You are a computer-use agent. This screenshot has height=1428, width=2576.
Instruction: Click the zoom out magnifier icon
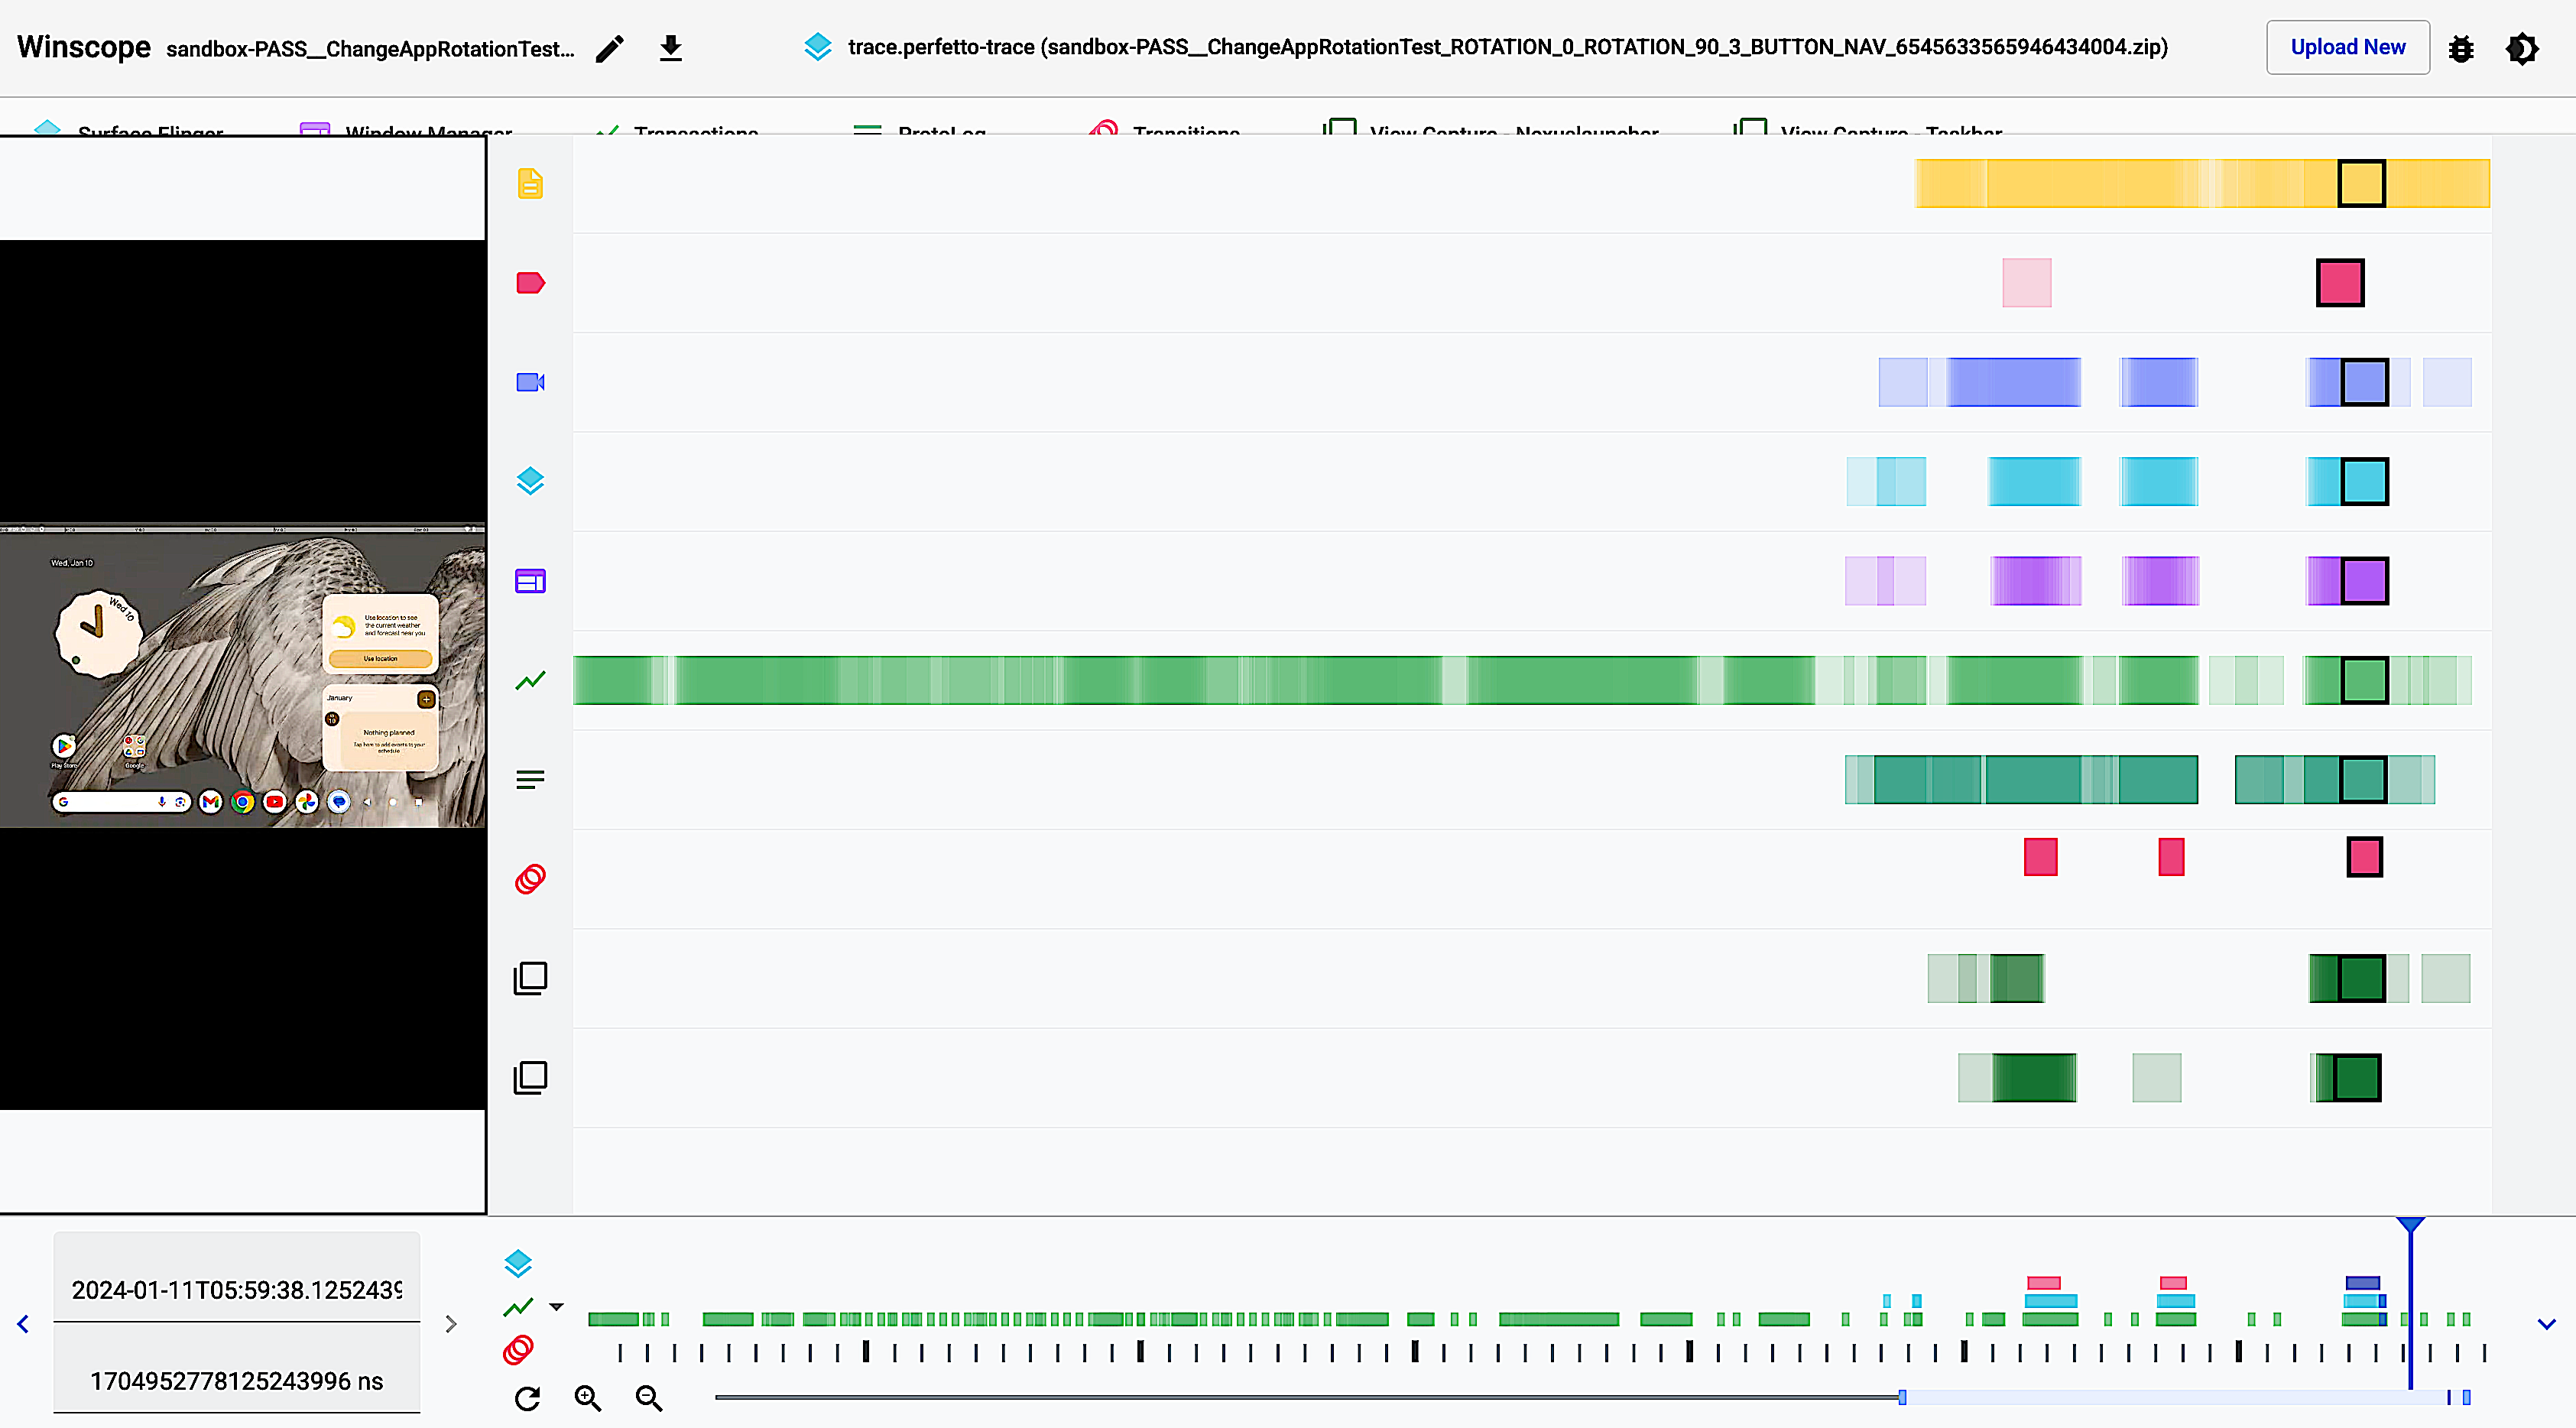pyautogui.click(x=649, y=1398)
